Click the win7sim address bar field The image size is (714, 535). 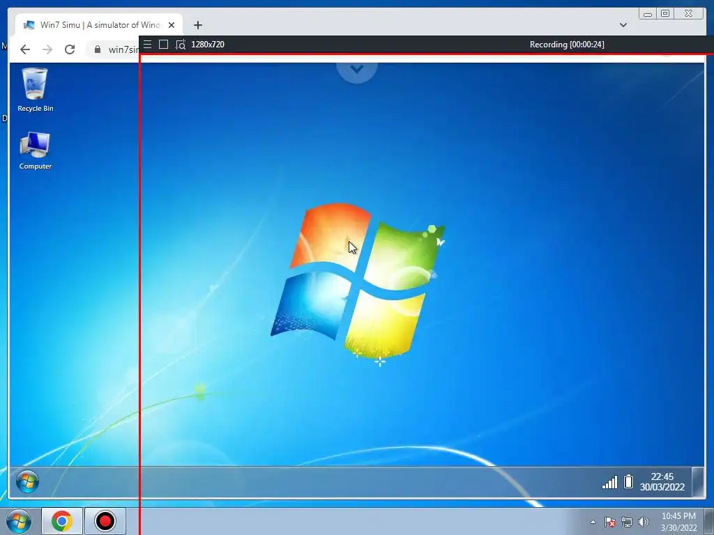(x=113, y=49)
